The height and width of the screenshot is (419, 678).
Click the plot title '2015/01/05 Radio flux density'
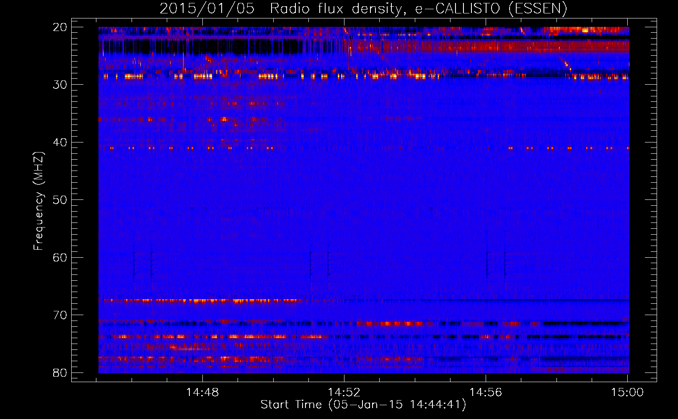pyautogui.click(x=280, y=9)
